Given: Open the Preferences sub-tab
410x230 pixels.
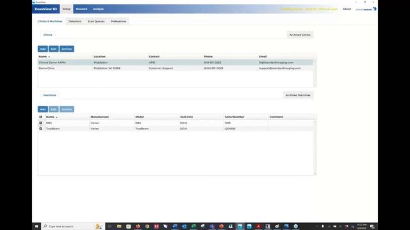Looking at the screenshot, I should point(119,21).
